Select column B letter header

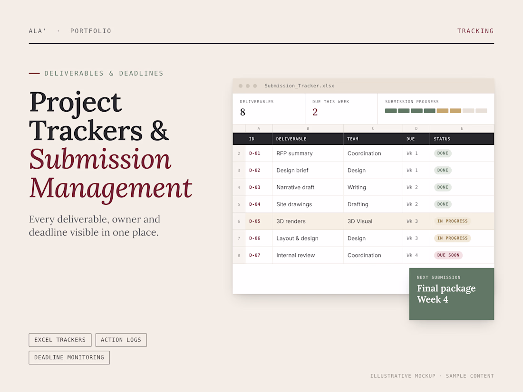(x=308, y=128)
